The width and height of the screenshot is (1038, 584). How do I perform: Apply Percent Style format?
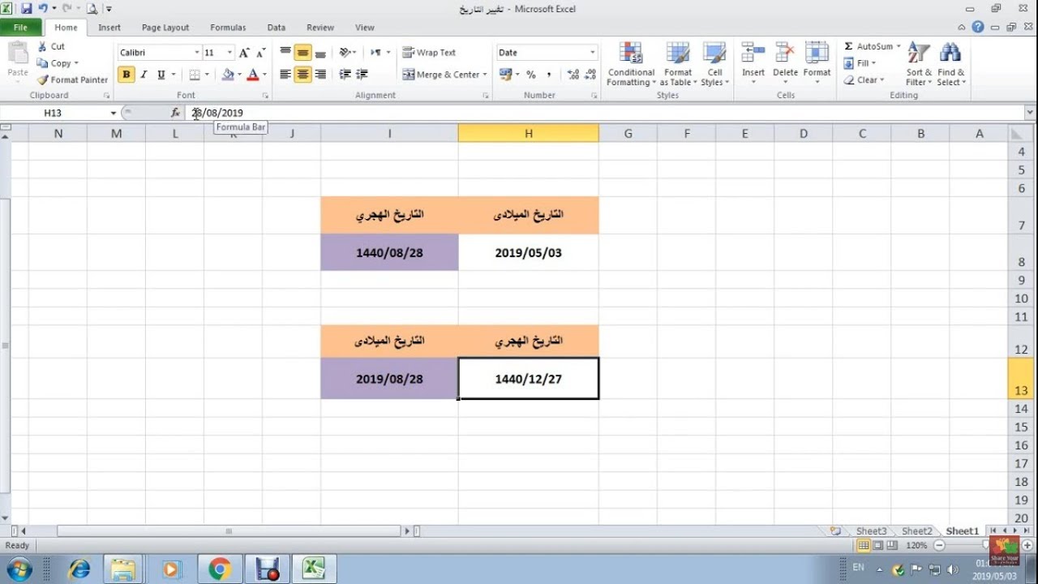(x=531, y=75)
